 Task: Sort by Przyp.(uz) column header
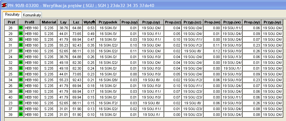click(192, 22)
